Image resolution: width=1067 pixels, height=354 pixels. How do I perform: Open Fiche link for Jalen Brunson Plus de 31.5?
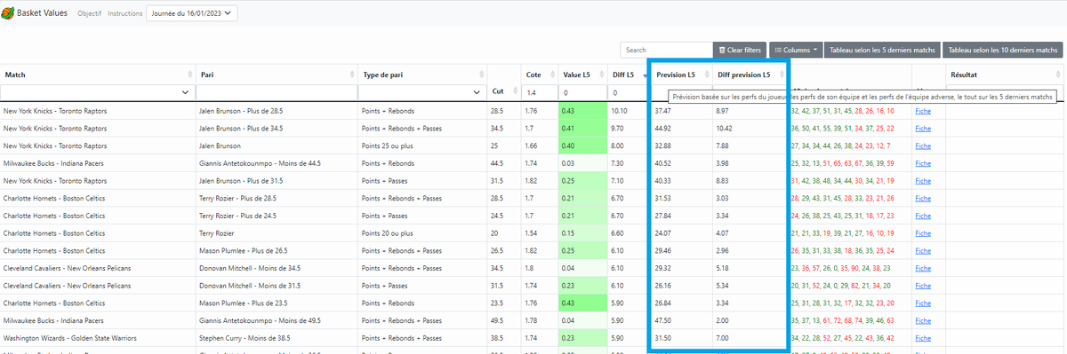coord(923,180)
